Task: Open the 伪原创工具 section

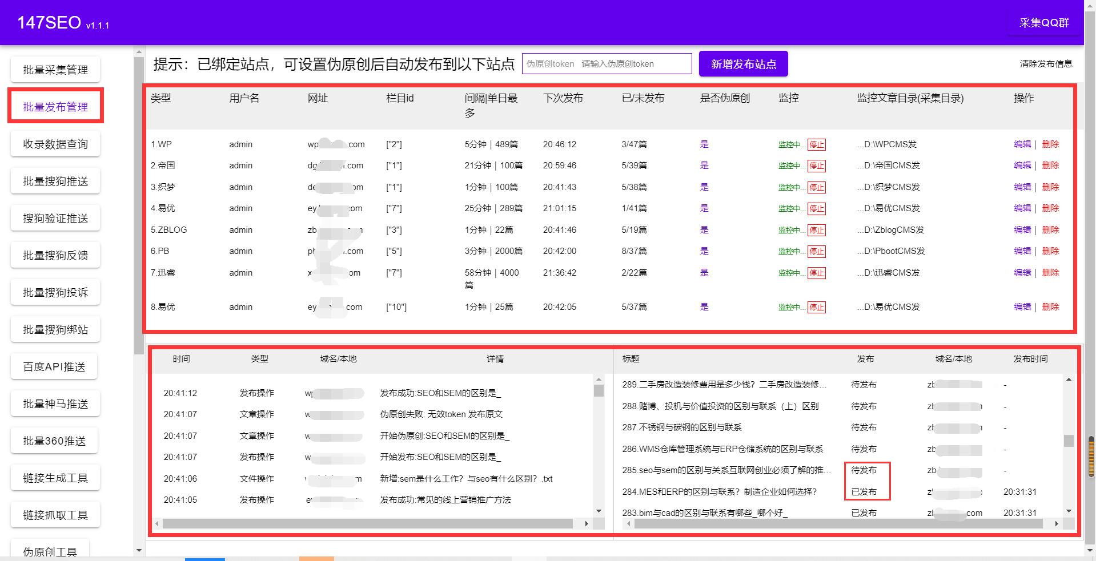Action: [50, 550]
